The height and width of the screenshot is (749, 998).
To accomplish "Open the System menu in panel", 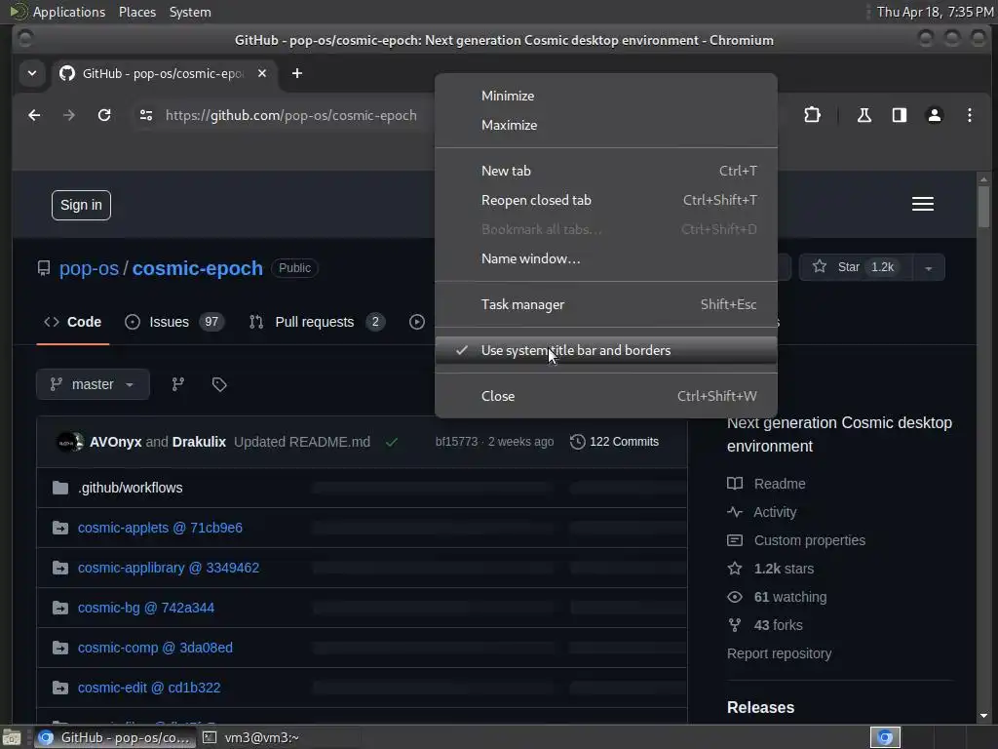I will [x=190, y=12].
